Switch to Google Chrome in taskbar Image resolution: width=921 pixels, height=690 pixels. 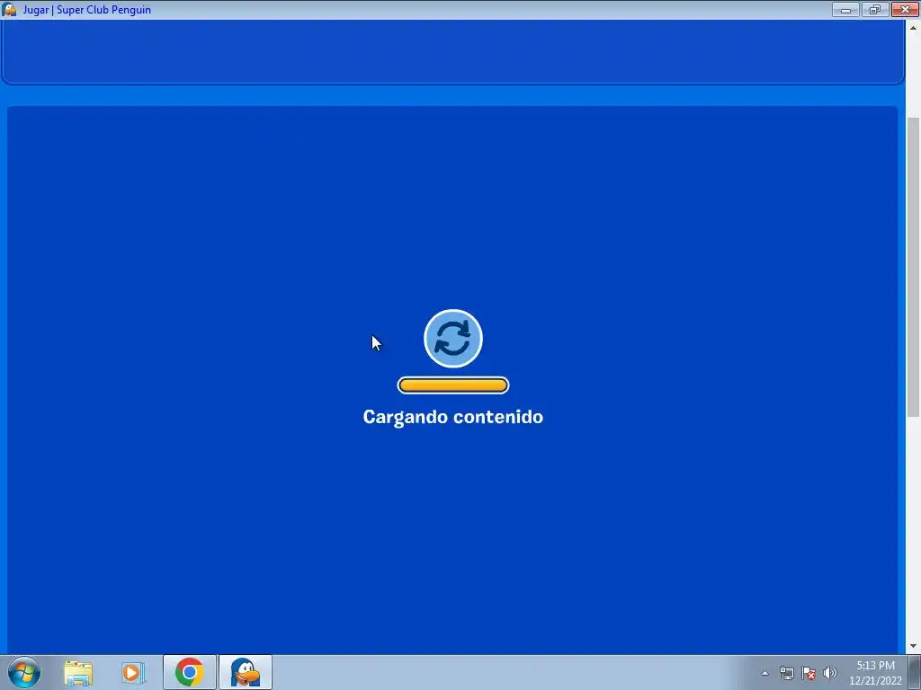[189, 672]
